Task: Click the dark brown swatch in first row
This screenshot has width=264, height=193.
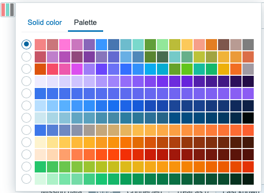Action: 223,44
